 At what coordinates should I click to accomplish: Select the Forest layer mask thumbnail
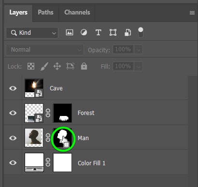[62, 113]
